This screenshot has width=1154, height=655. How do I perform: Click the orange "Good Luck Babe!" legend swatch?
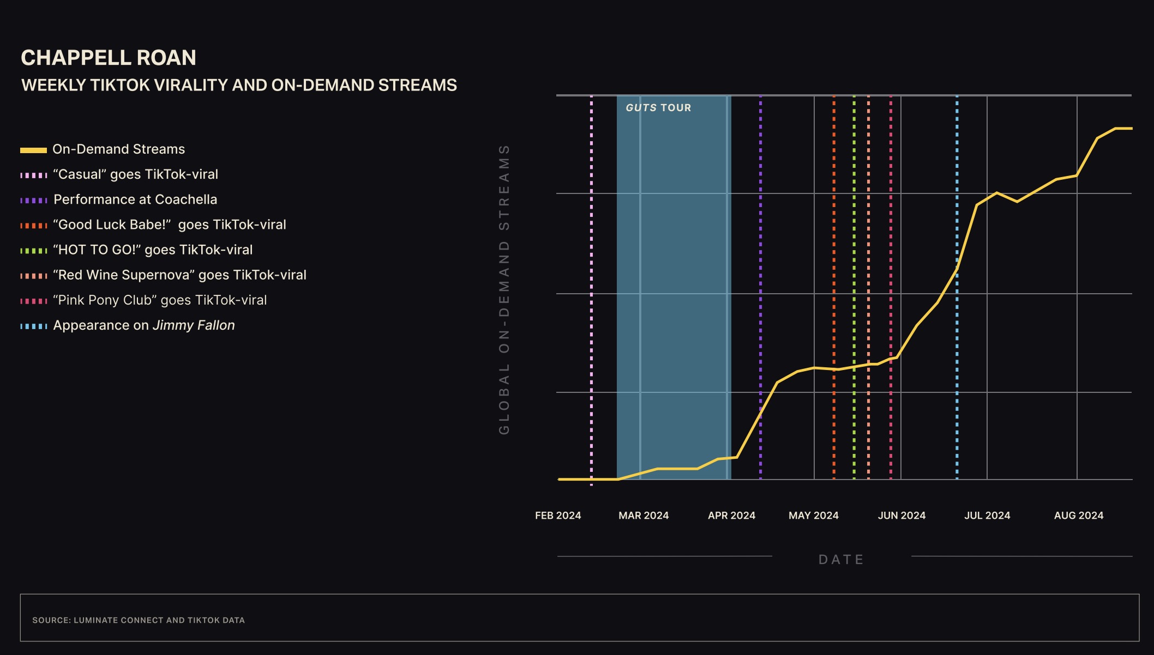click(x=33, y=226)
